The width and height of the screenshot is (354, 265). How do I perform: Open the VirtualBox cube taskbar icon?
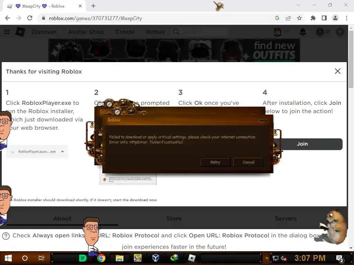click(x=156, y=258)
